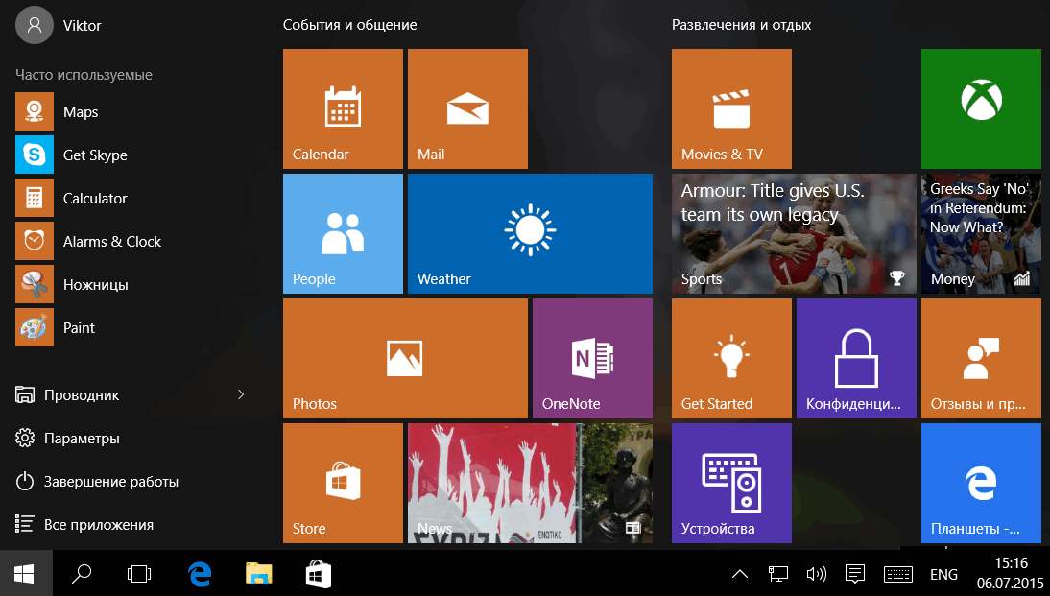Open the Конфиденци... lock tile
Image resolution: width=1050 pixels, height=596 pixels.
[x=856, y=358]
